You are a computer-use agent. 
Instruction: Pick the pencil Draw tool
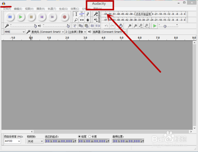(88, 14)
